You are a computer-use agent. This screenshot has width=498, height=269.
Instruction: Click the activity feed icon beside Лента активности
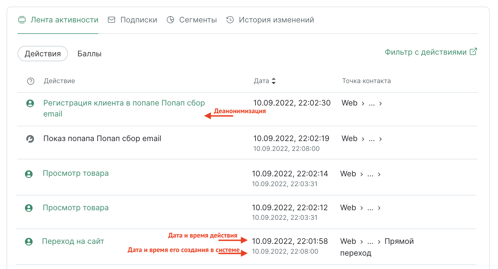[x=22, y=20]
